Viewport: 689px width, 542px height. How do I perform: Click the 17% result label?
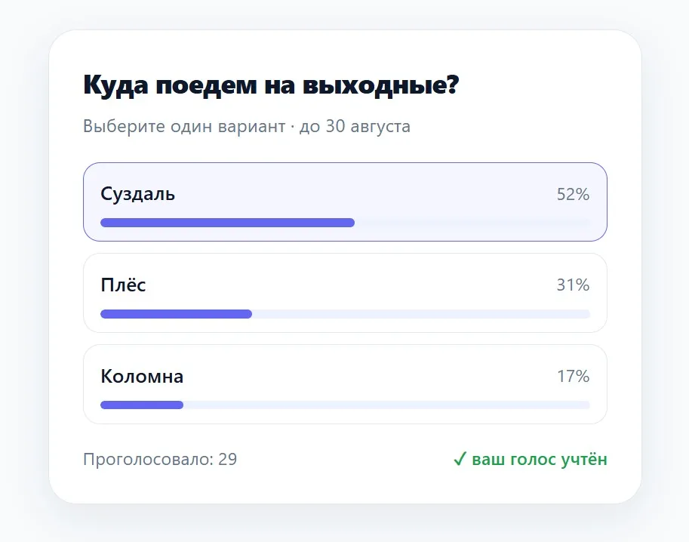573,376
